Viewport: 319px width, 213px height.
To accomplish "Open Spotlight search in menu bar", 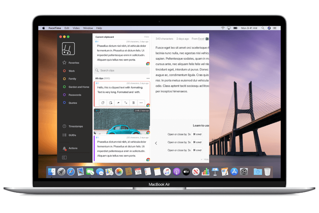I will [263, 28].
